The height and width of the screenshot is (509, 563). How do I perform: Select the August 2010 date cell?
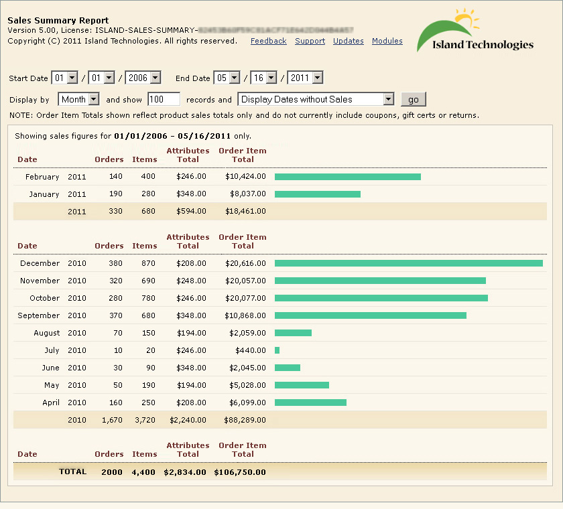point(60,333)
